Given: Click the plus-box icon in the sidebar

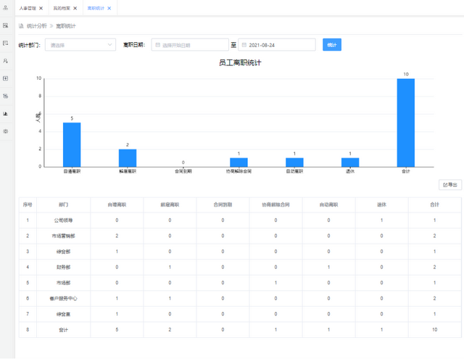Looking at the screenshot, I should pyautogui.click(x=6, y=78).
